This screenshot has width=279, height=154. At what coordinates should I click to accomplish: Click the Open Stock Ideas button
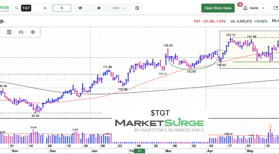pos(218,8)
